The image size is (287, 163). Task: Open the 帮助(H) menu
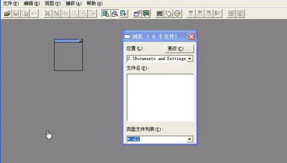tap(95, 3)
